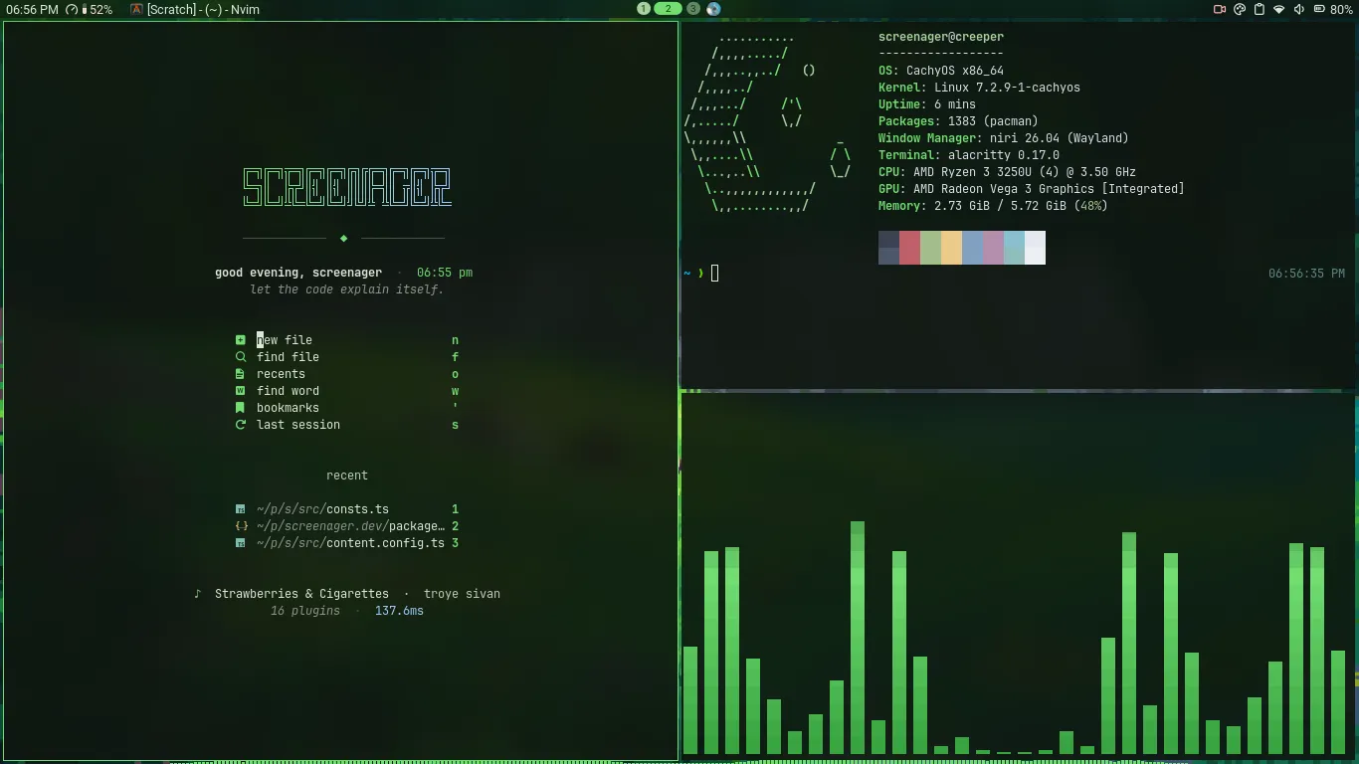Viewport: 1359px width, 764px height.
Task: Click the red color block in fastfetch palette
Action: (x=909, y=248)
